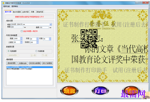The height and width of the screenshot is (102, 150).
Task: Switch to the 抬头与落款 tab
Action: tap(17, 12)
